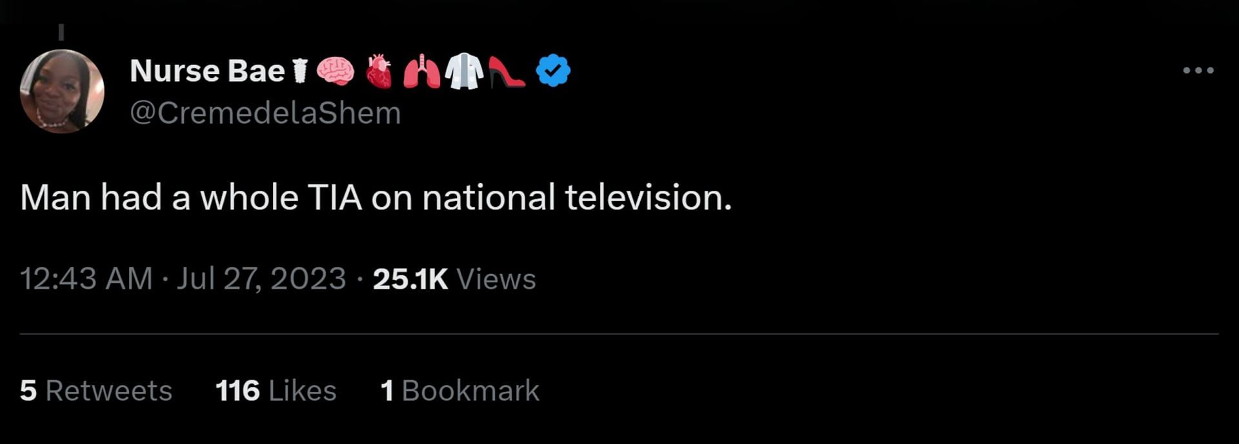Click the red high heel emoji
Screen dimensions: 1239x444
[507, 71]
